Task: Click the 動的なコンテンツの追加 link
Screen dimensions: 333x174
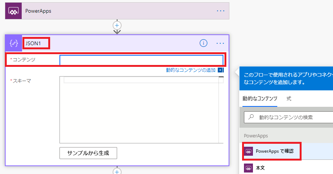Action: click(191, 70)
